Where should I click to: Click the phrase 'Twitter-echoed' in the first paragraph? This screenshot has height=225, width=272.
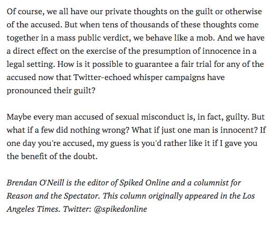click(102, 77)
